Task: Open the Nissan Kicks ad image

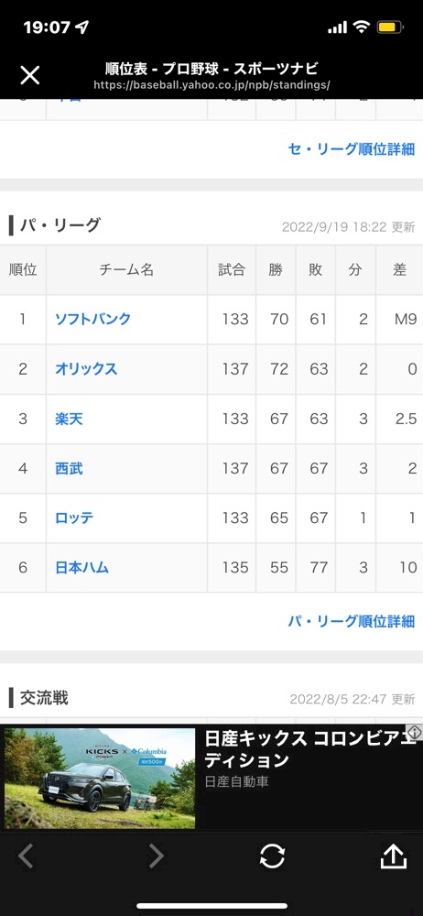Action: click(x=100, y=778)
